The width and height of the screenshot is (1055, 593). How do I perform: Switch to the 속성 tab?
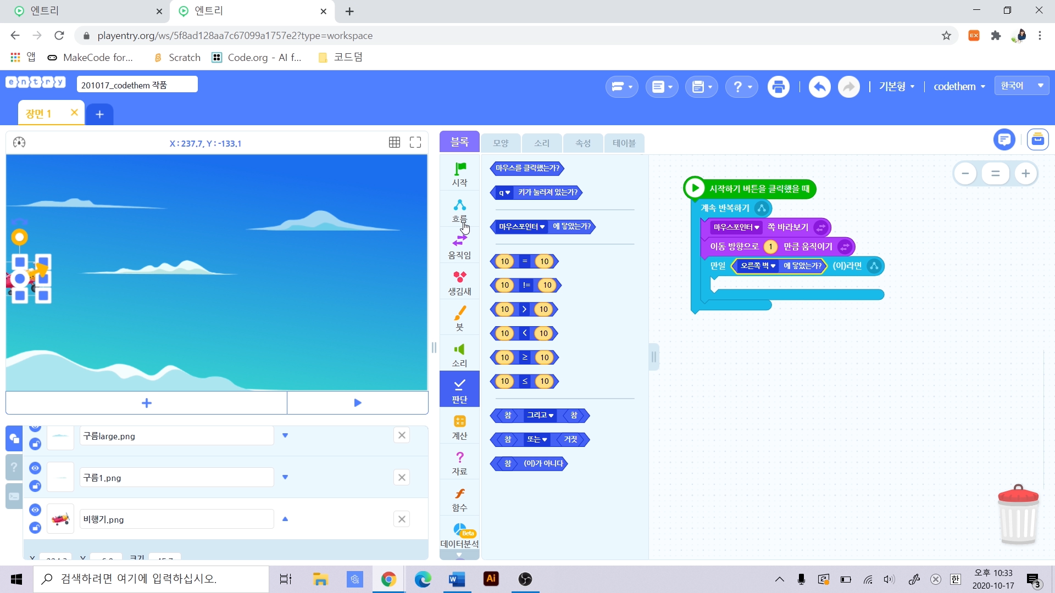click(x=582, y=143)
